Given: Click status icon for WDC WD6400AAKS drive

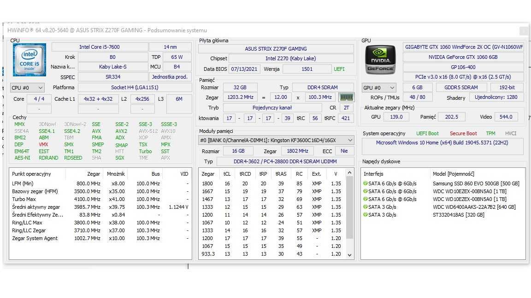Looking at the screenshot, I should point(366,207).
